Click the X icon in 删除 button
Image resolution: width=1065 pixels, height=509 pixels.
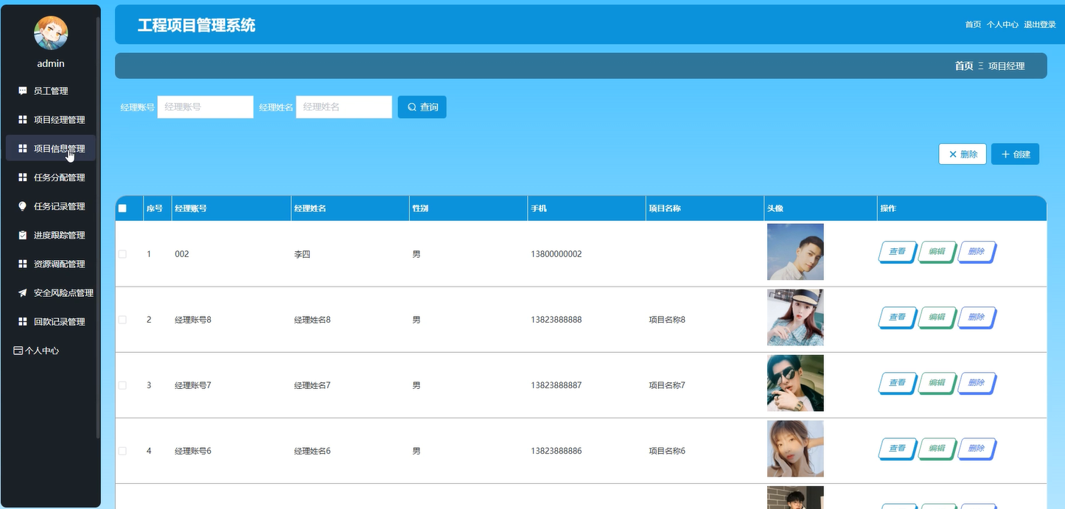pos(953,155)
